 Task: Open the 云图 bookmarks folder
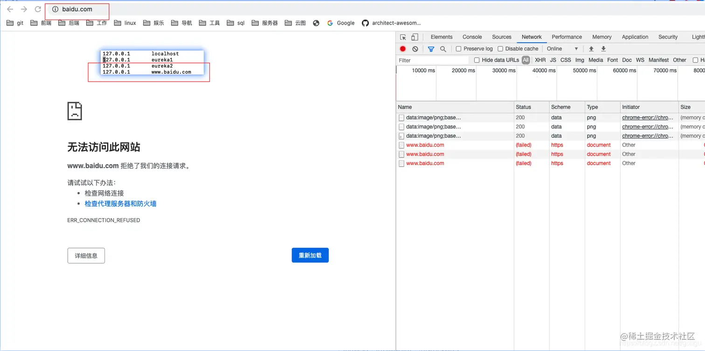295,23
